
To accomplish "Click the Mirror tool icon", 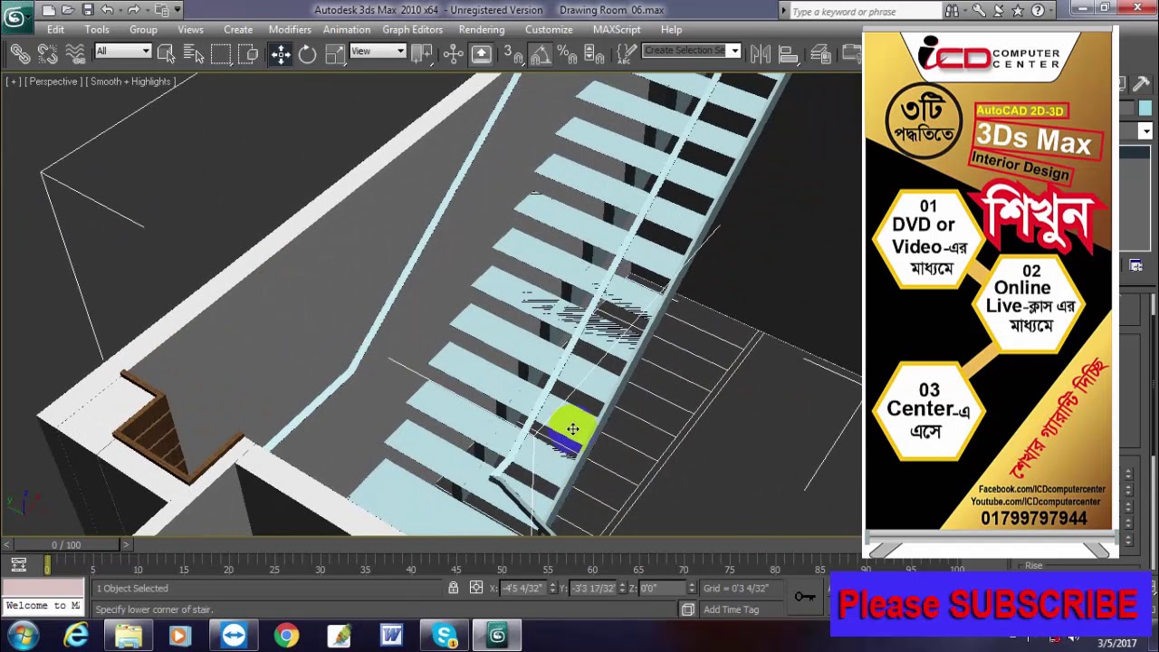I will 761,54.
